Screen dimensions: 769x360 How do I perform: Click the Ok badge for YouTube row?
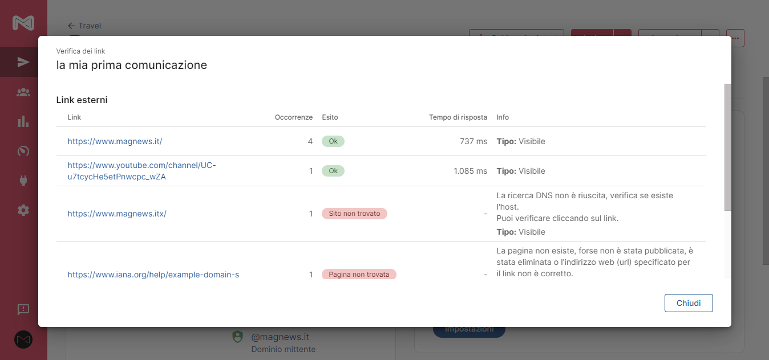(333, 171)
